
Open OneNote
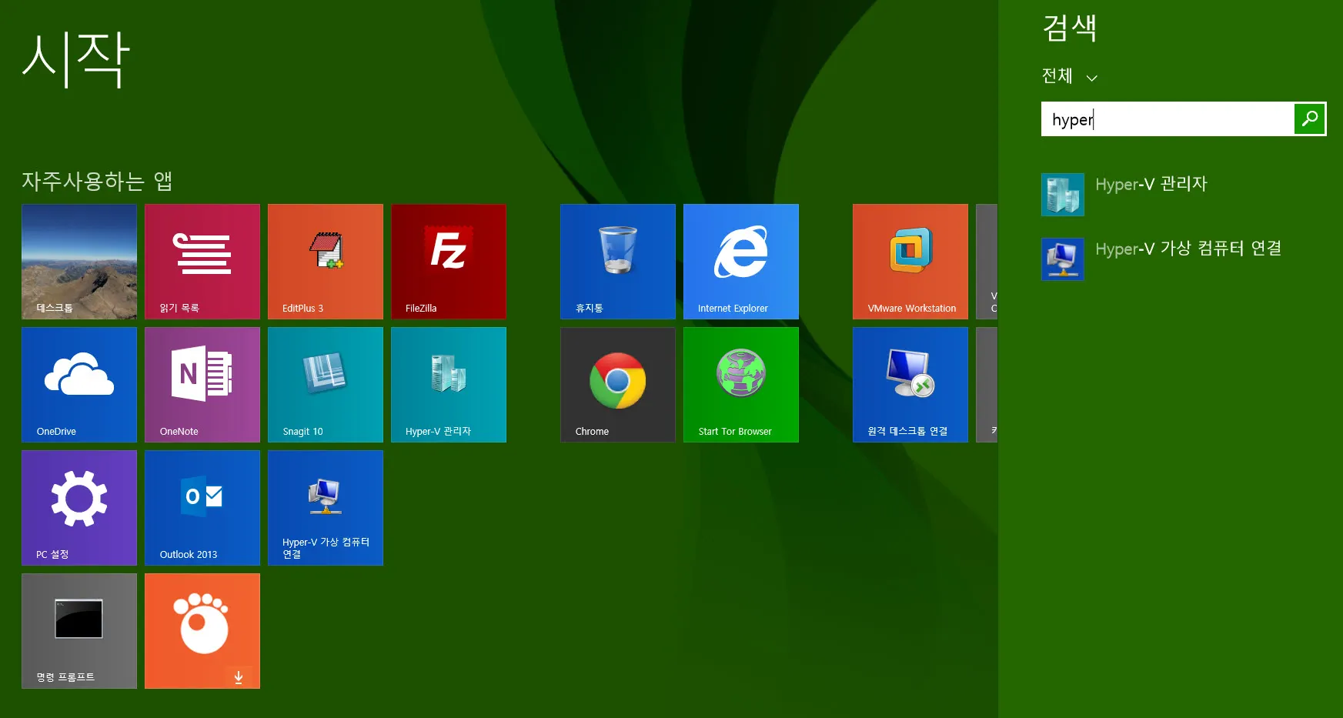(x=202, y=385)
